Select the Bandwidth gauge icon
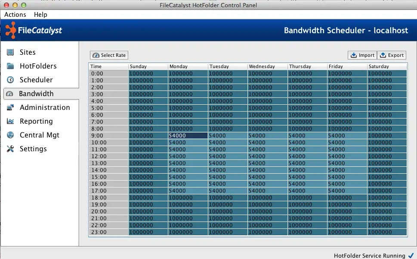 pos(10,93)
